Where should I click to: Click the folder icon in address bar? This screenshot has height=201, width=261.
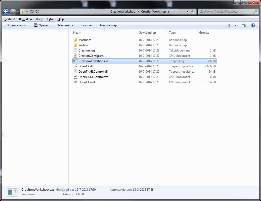tap(22, 12)
